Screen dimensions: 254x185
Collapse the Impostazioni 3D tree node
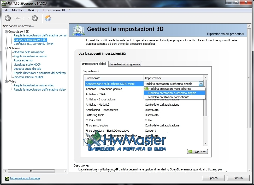pyautogui.click(x=7, y=31)
